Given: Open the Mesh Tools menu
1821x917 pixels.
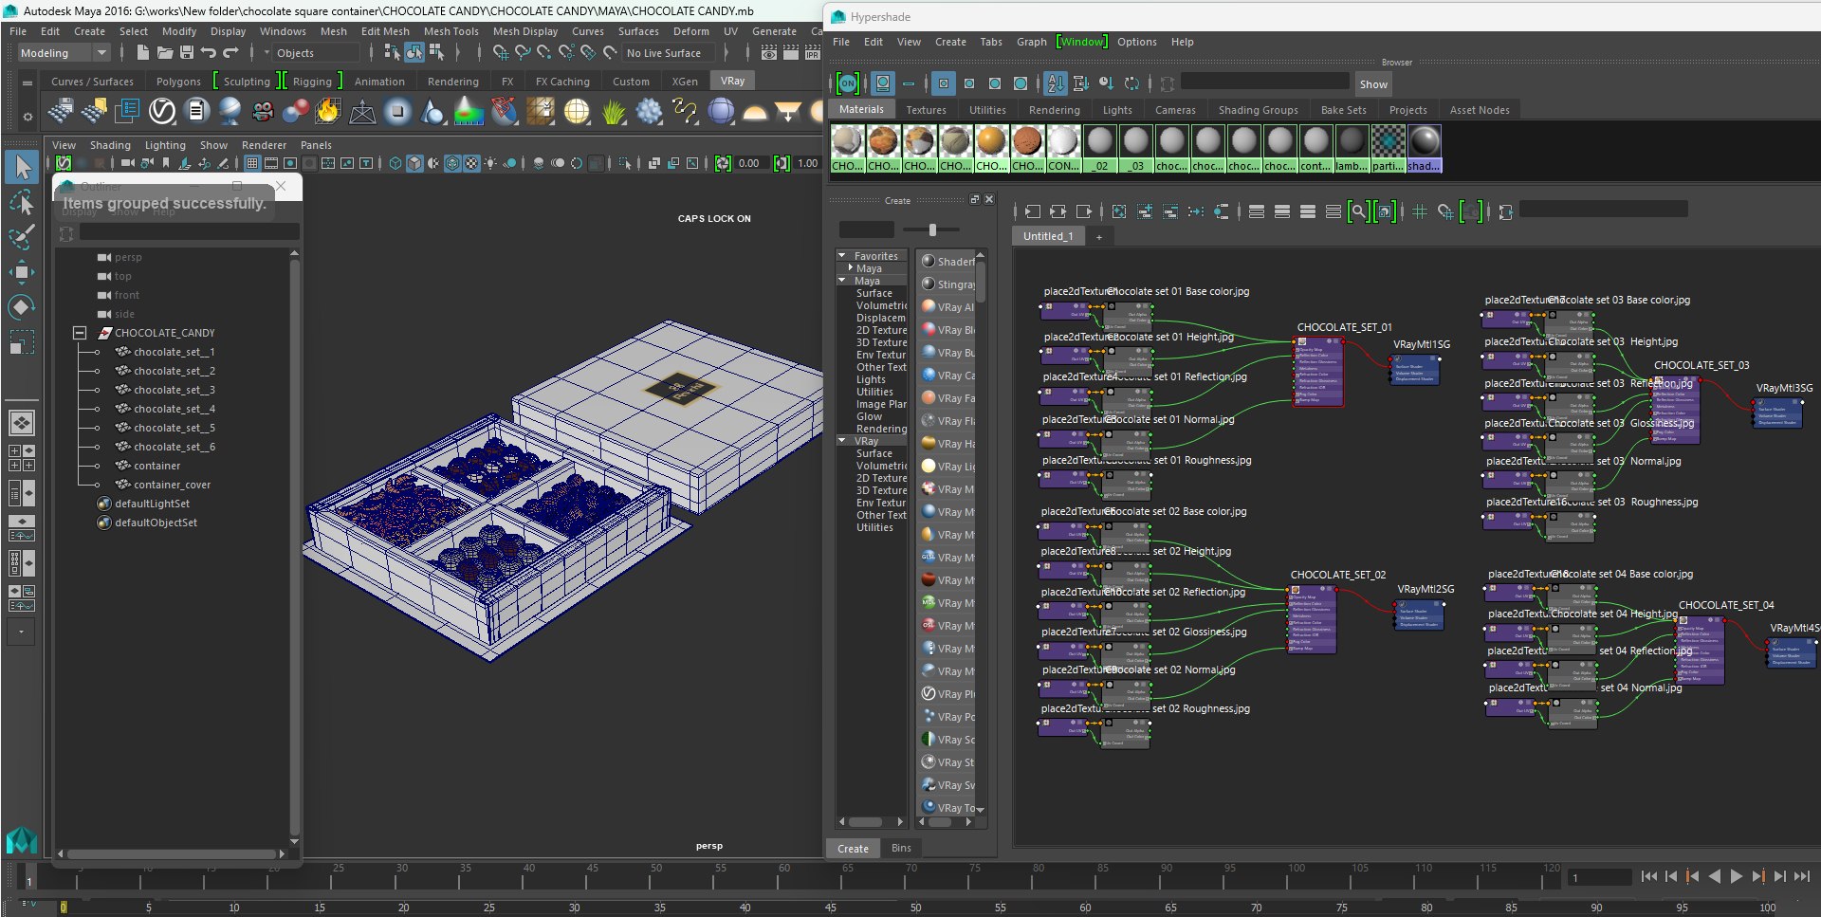Looking at the screenshot, I should click(x=451, y=31).
